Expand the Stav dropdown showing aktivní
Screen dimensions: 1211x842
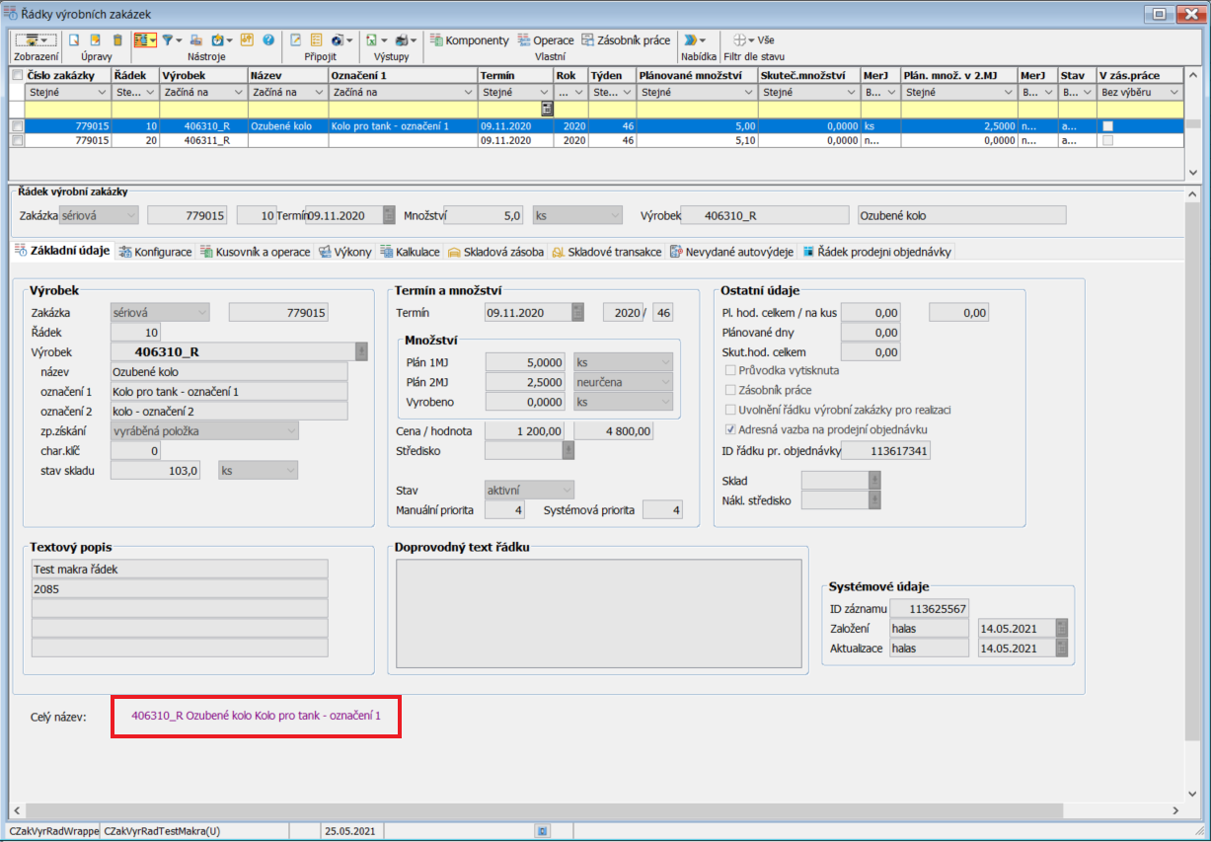(x=567, y=490)
